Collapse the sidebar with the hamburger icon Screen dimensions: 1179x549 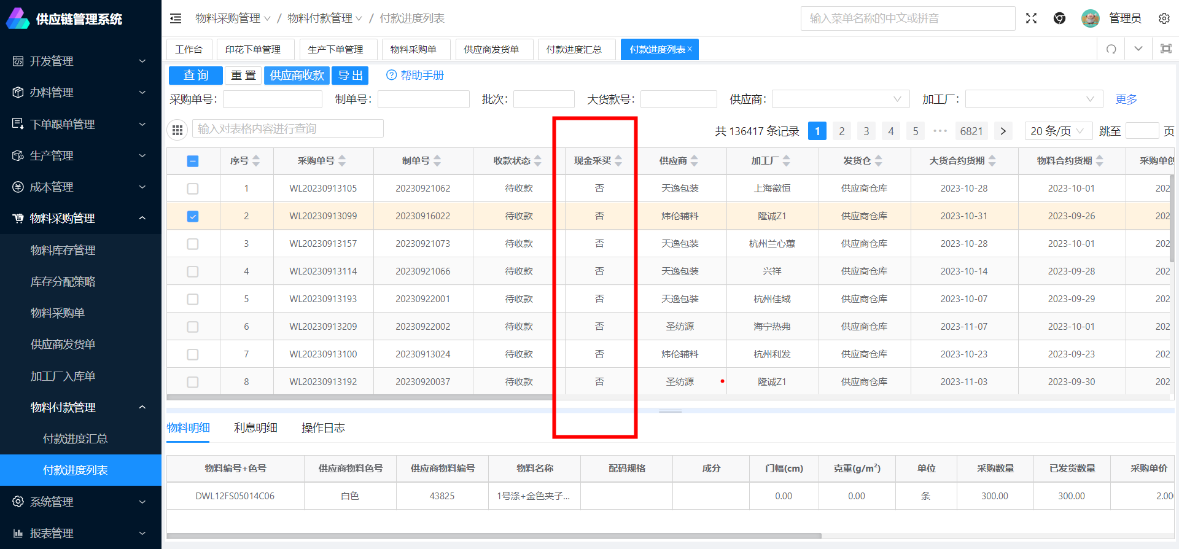click(176, 18)
